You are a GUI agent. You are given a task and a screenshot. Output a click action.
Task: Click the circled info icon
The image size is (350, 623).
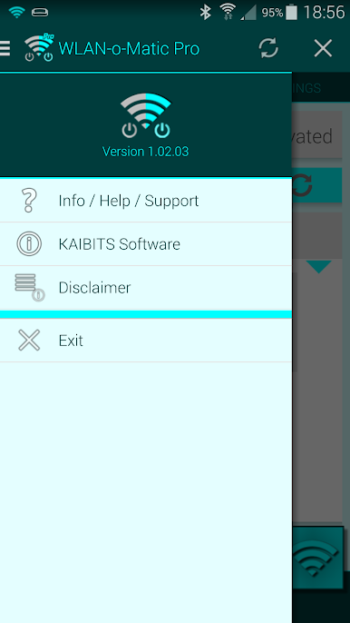pyautogui.click(x=29, y=243)
